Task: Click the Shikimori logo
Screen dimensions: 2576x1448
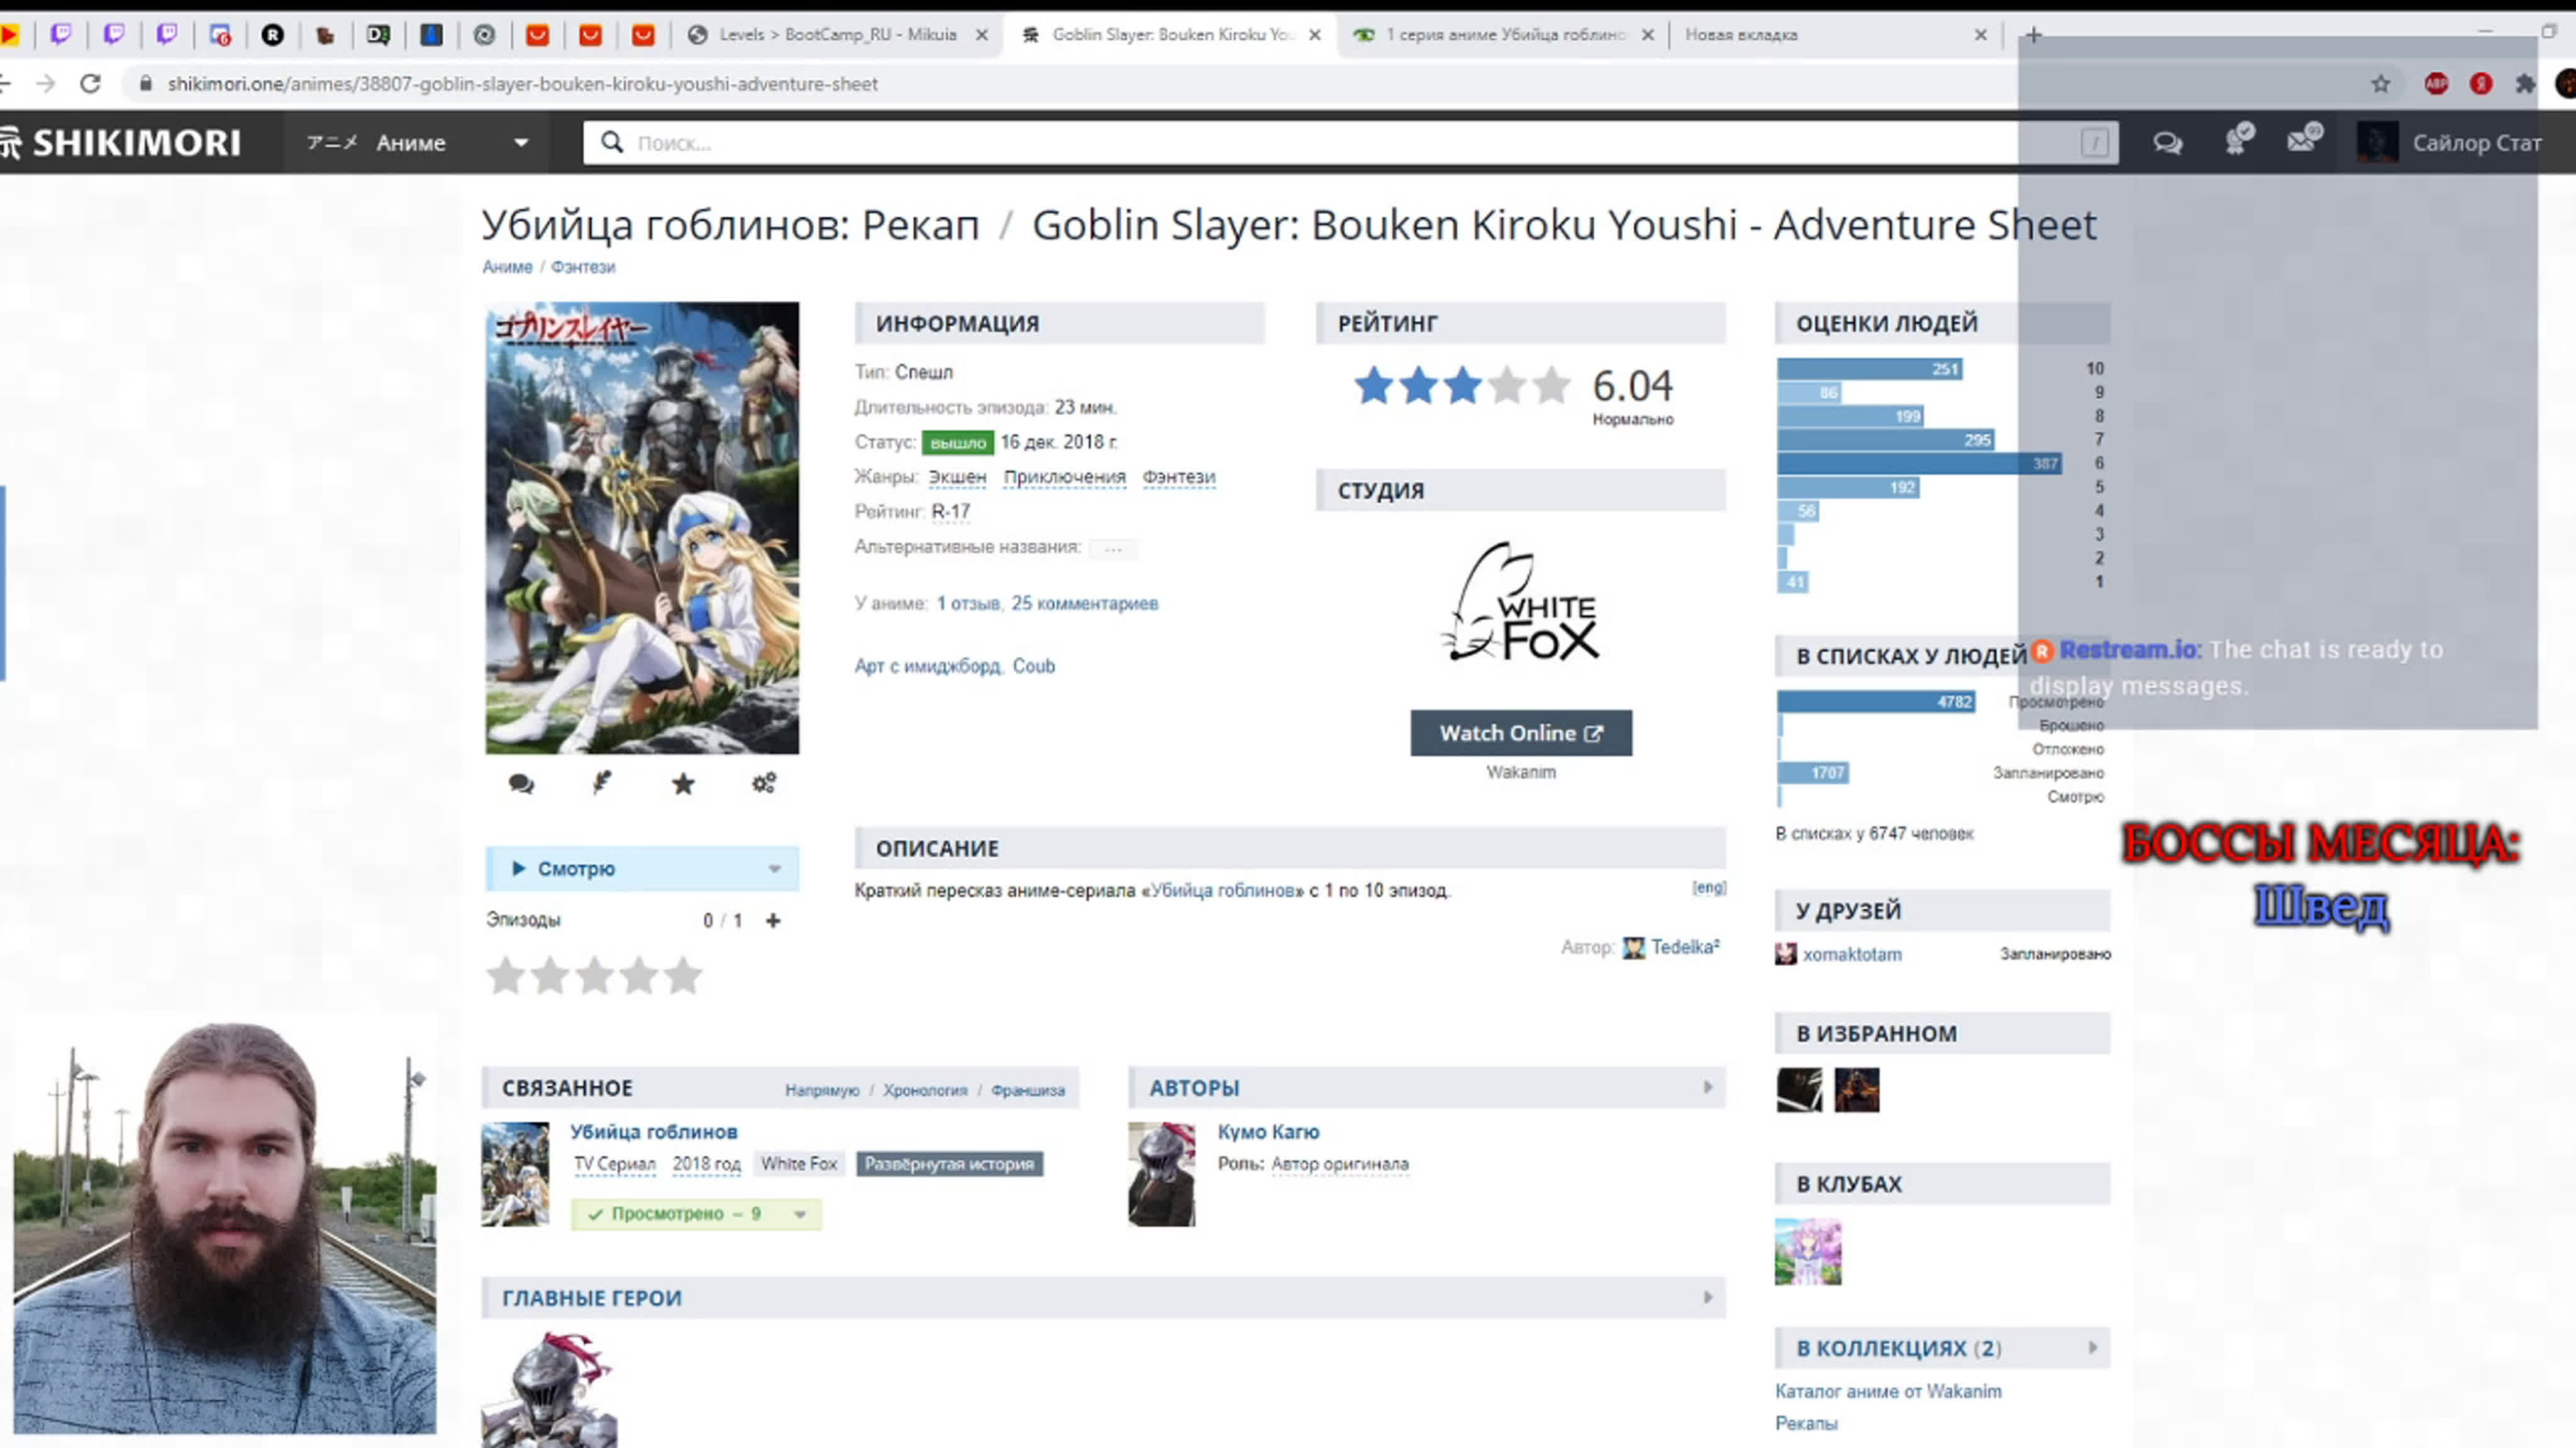Action: (x=122, y=143)
